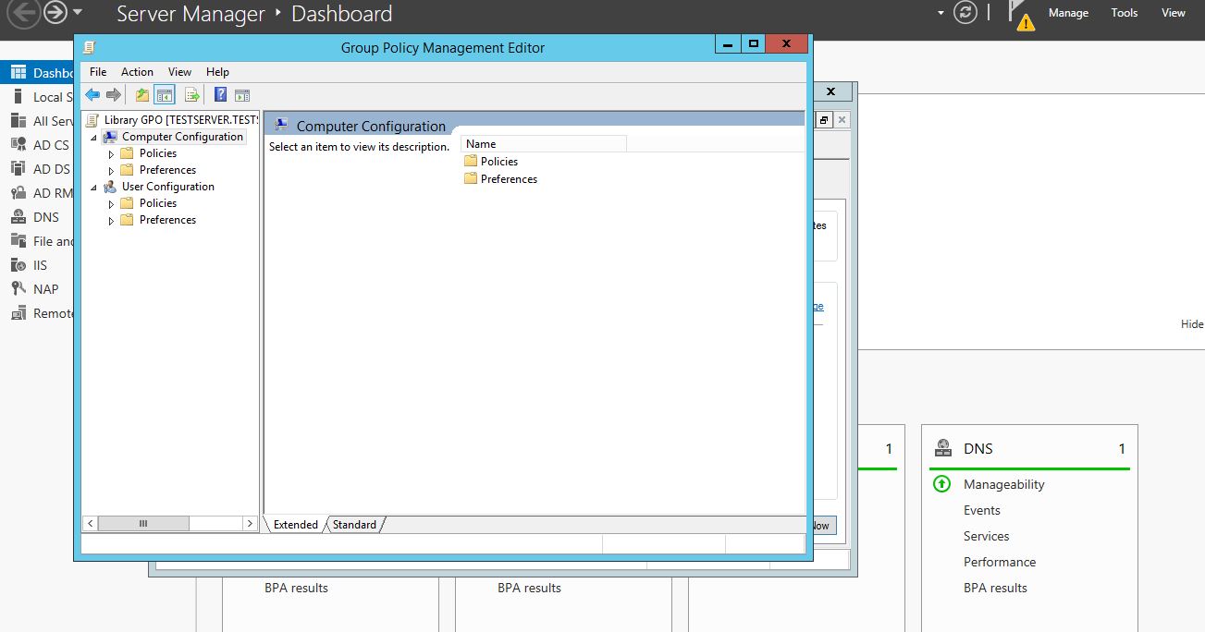
Task: Toggle the Show/Hide Action Pane icon
Action: pos(242,94)
